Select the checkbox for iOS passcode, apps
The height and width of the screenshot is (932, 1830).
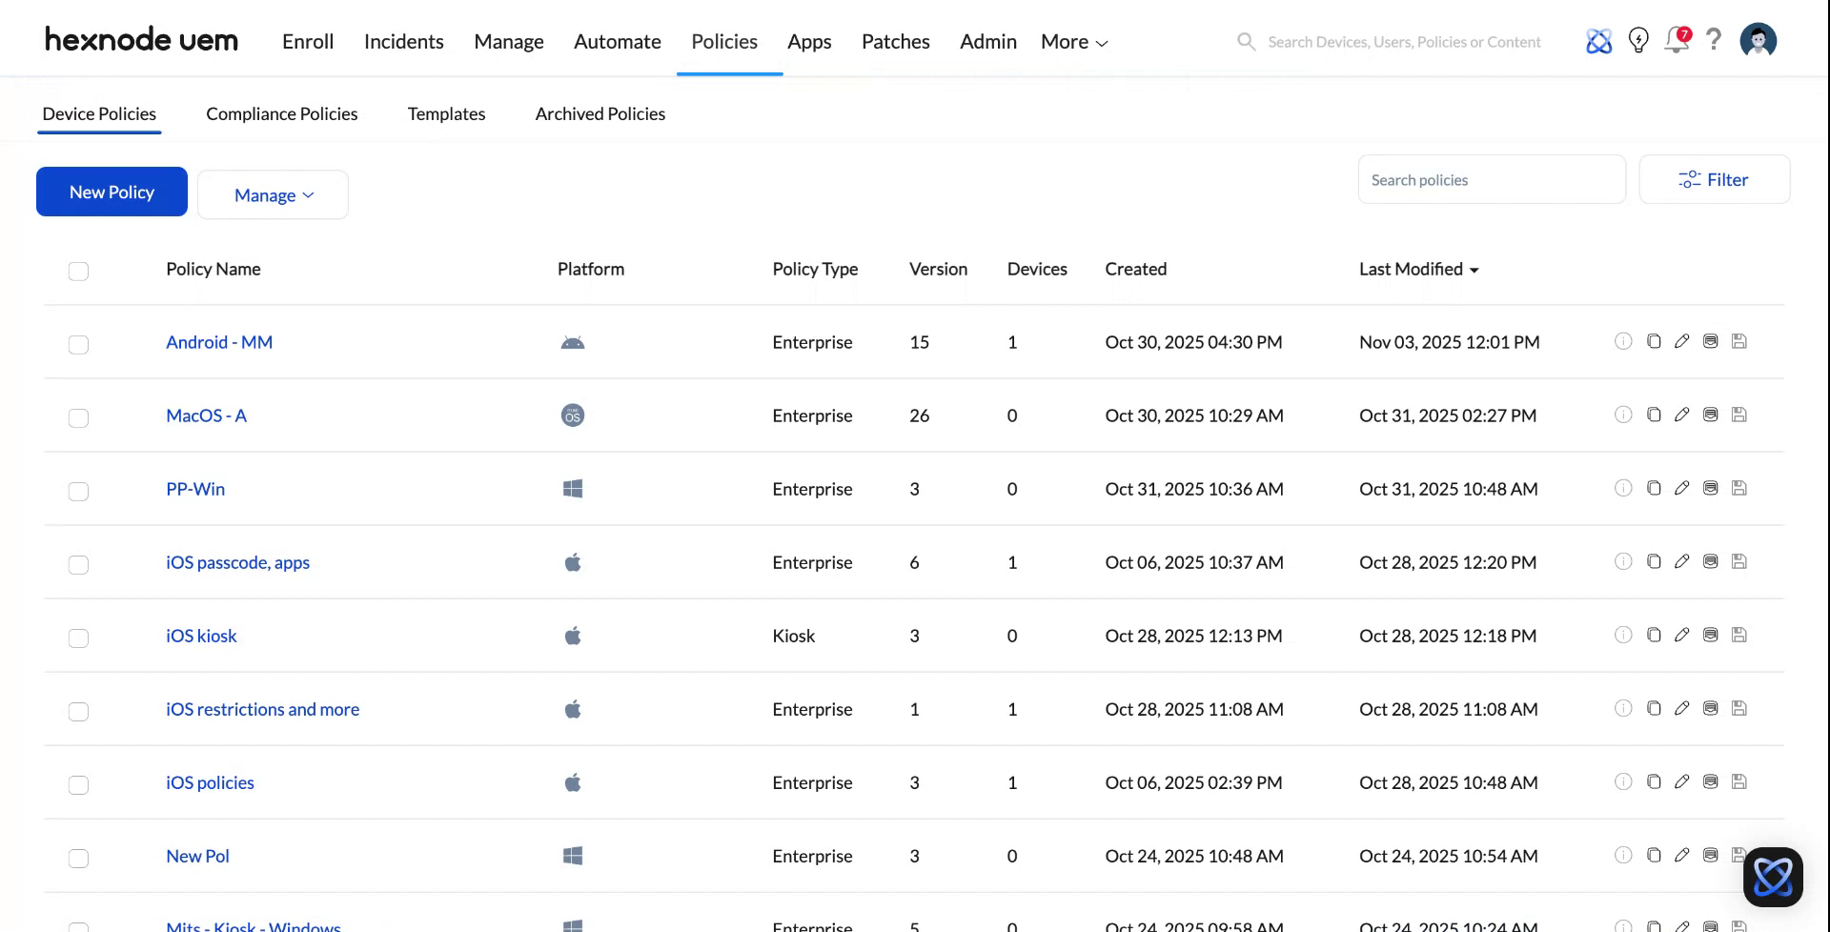[78, 564]
